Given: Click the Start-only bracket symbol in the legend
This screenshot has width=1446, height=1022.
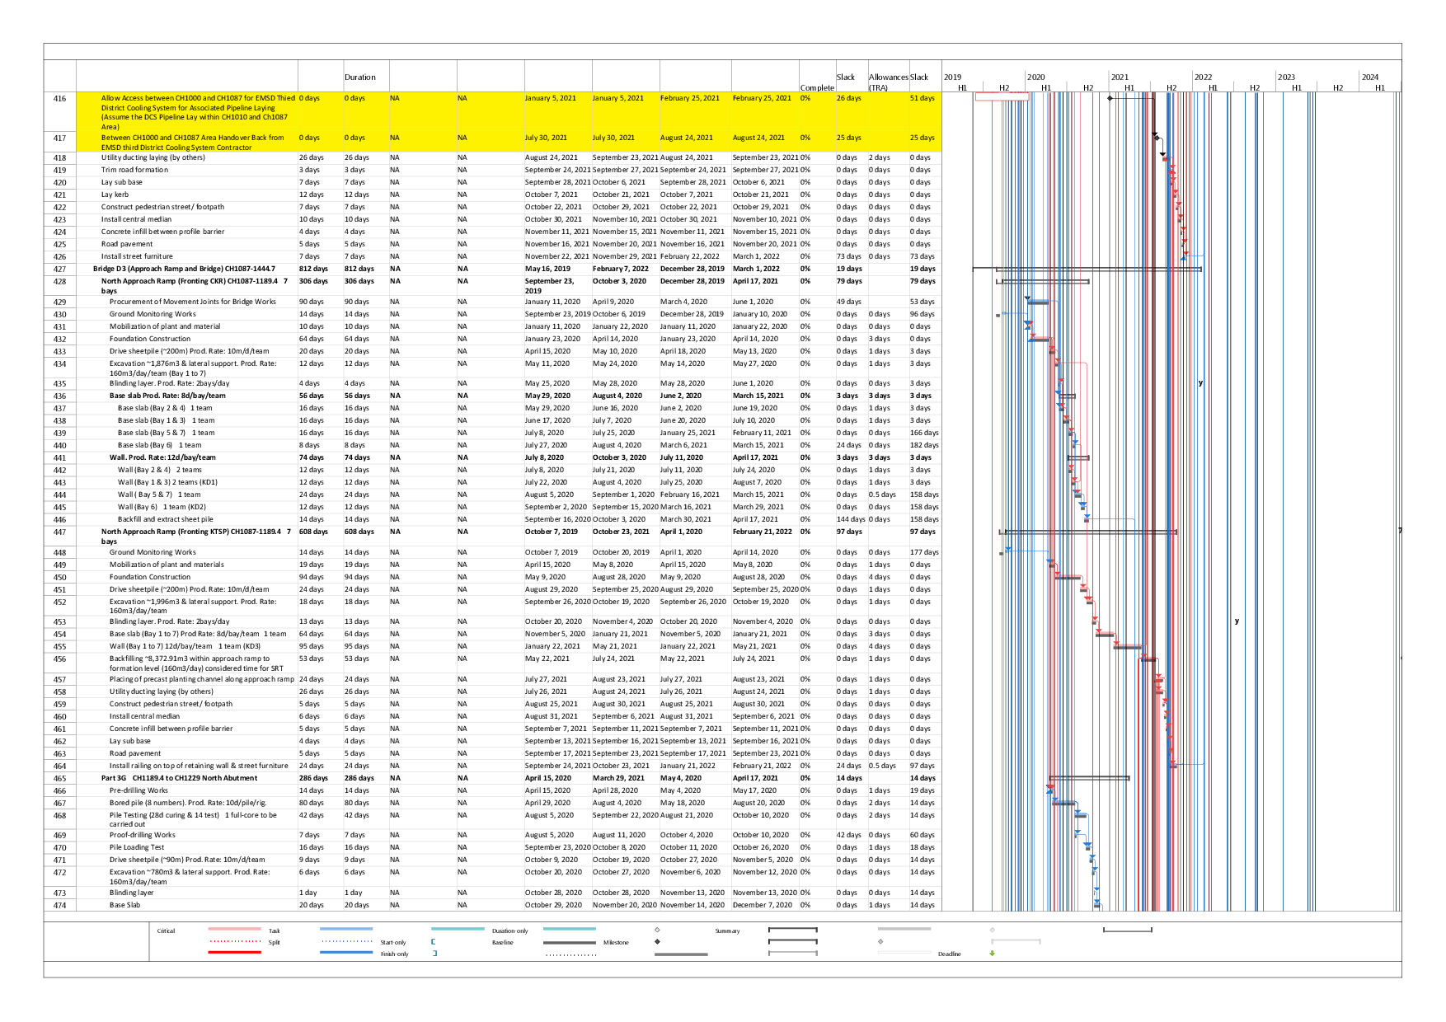Looking at the screenshot, I should (x=433, y=941).
